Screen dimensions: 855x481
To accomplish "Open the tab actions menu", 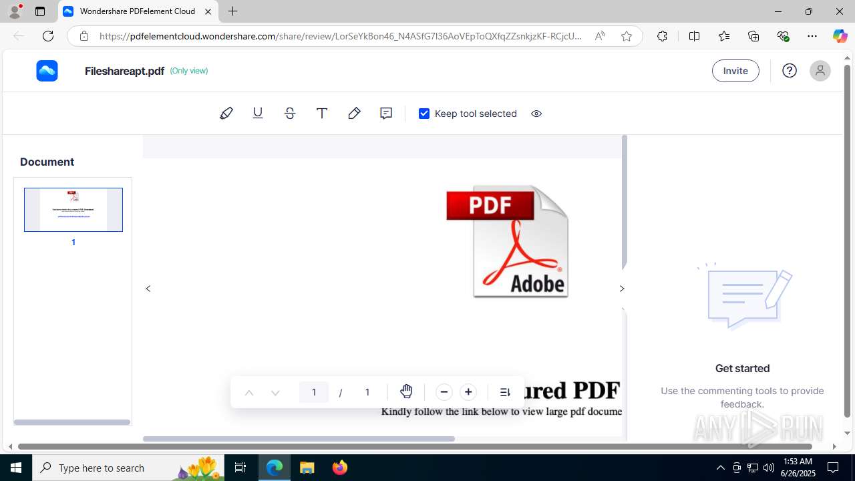I will tap(40, 11).
